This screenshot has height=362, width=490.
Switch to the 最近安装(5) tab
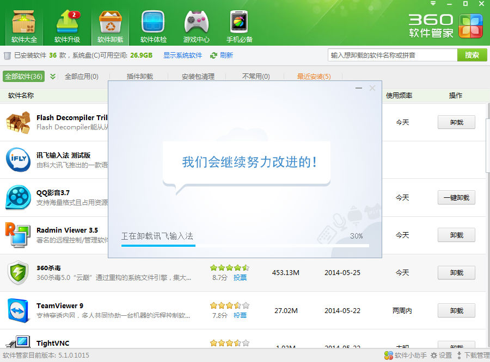point(314,77)
